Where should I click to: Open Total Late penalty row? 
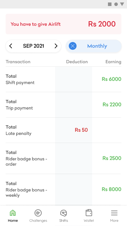tap(64, 130)
